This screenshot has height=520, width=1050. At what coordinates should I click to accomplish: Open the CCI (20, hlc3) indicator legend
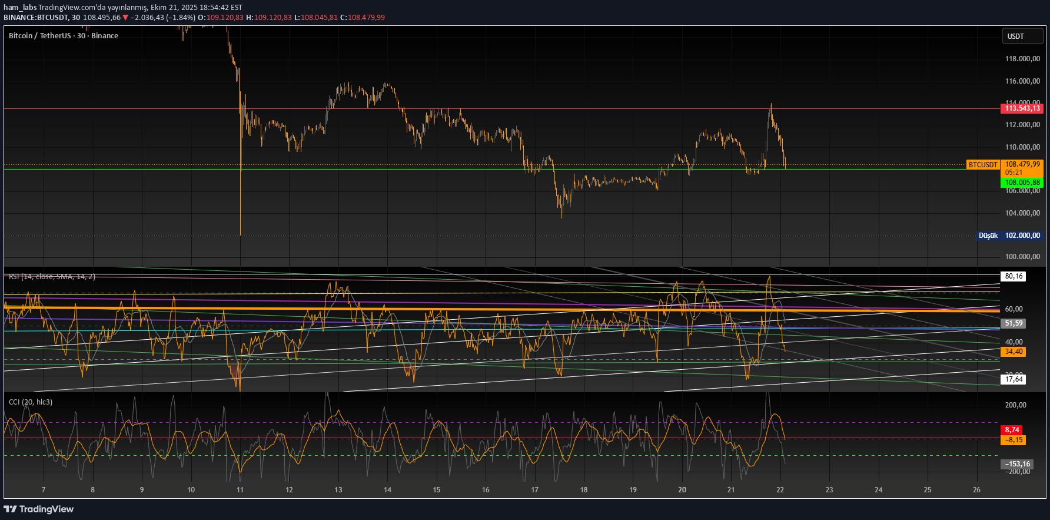pyautogui.click(x=31, y=402)
